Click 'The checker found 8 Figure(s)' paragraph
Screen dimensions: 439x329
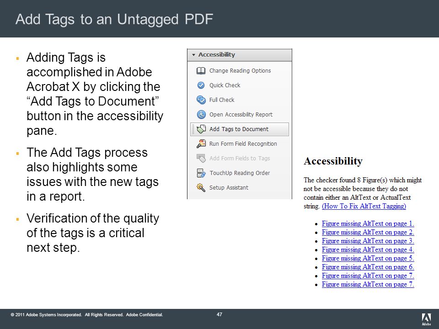(x=363, y=193)
